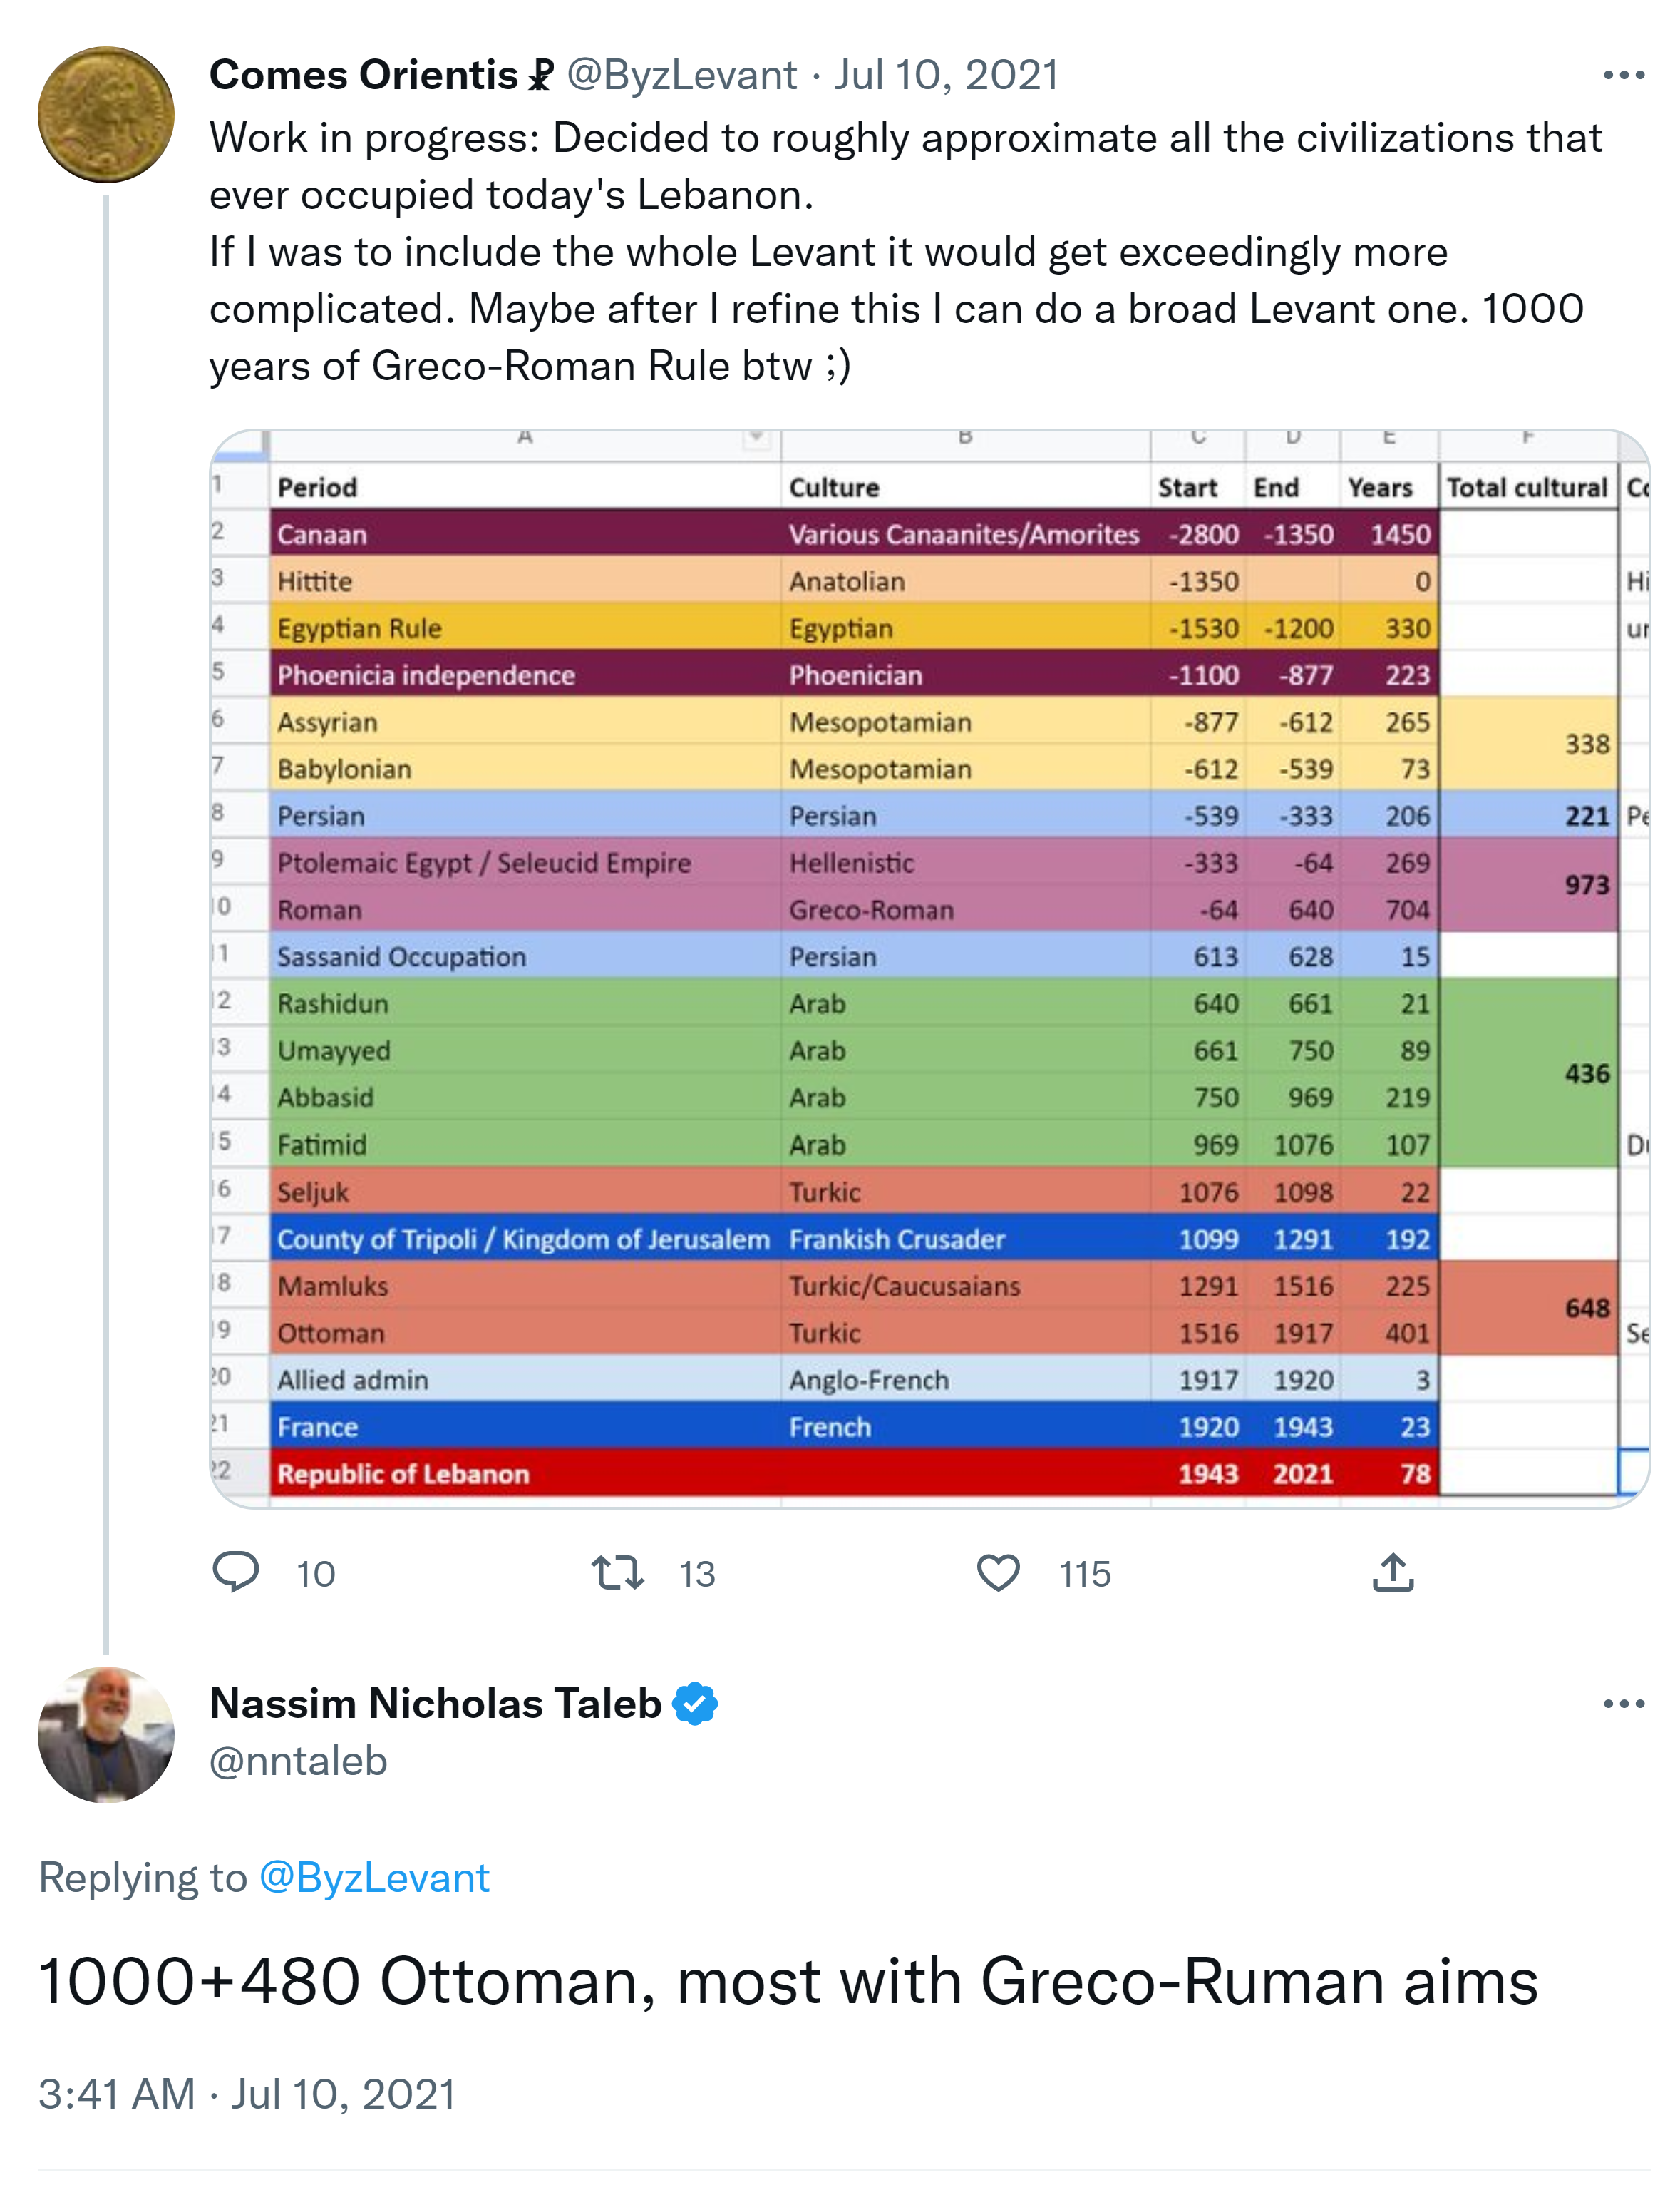Open Nassim Nicholas Taleb profile photo

click(106, 1734)
